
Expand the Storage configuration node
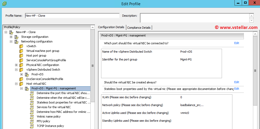click(x=11, y=37)
